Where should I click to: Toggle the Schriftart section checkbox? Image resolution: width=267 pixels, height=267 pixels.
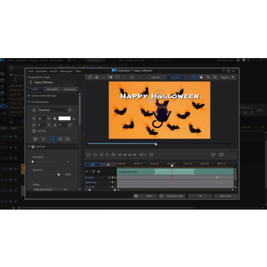point(33,147)
